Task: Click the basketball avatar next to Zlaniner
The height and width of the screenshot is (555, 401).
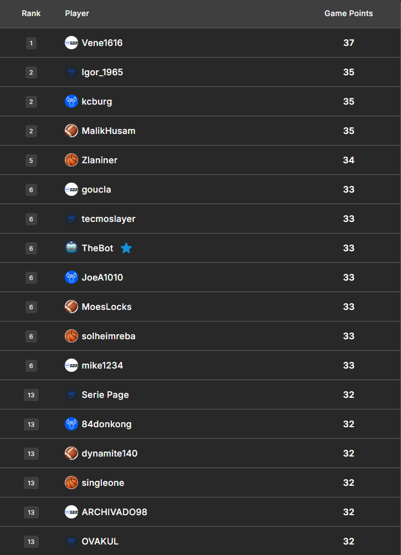Action: (71, 160)
